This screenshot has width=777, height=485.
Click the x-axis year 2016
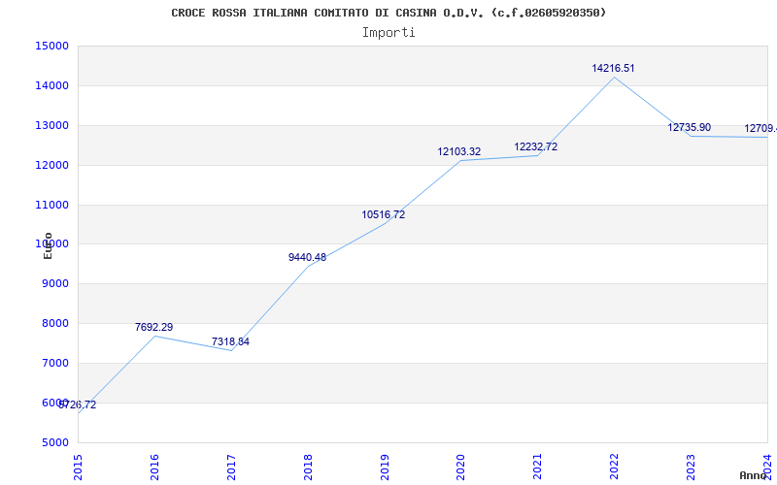[154, 468]
